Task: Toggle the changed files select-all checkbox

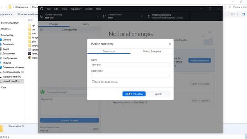Action: point(41,29)
